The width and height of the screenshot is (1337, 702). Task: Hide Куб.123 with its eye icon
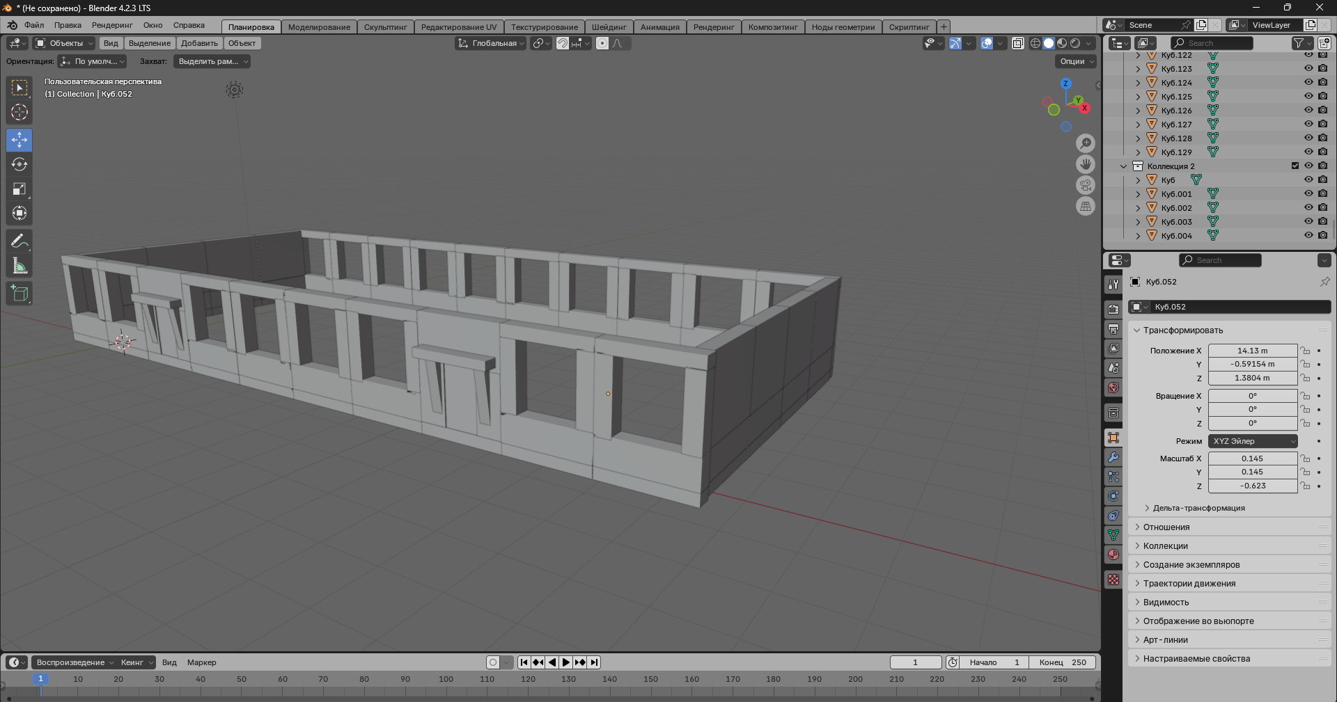point(1308,68)
